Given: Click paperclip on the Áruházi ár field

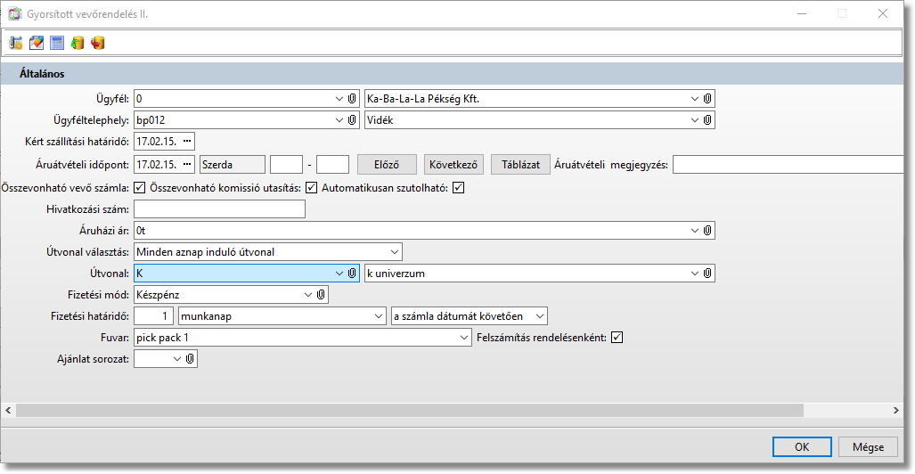Looking at the screenshot, I should pos(707,231).
